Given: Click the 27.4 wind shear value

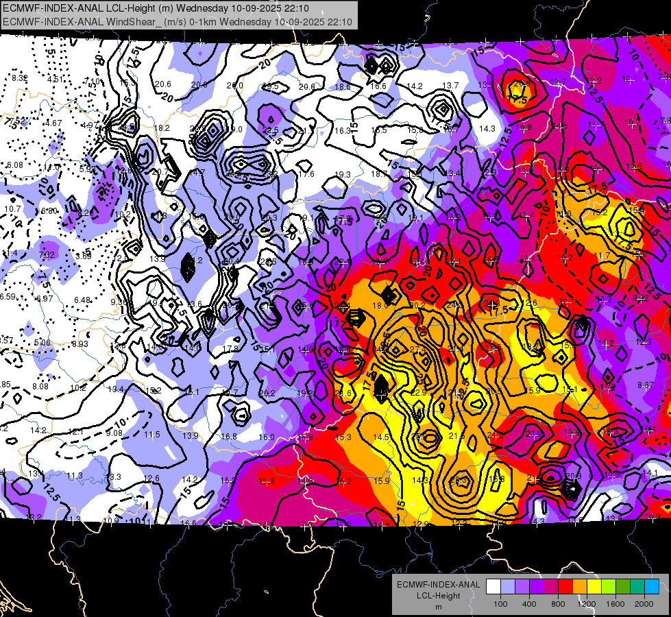Looking at the screenshot, I should point(417,349).
